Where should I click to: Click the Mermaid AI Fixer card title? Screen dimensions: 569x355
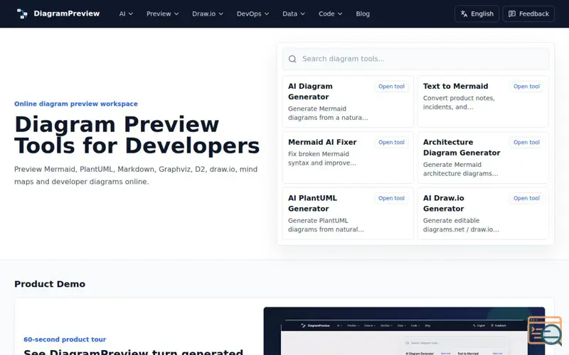322,142
